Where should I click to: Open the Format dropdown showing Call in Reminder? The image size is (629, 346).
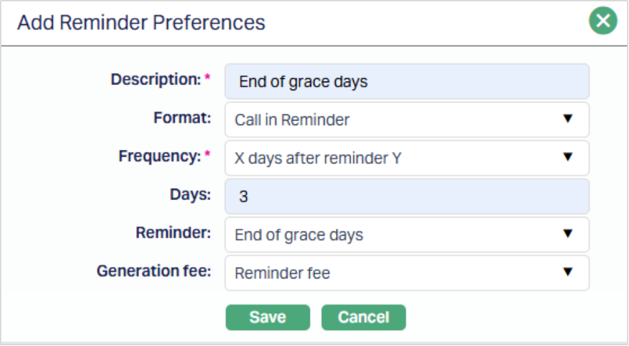(407, 120)
